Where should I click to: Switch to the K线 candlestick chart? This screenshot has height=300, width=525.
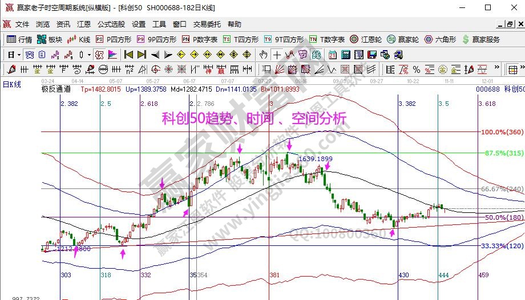point(79,39)
